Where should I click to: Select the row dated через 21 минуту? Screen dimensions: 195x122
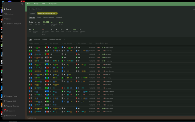coord(111,91)
